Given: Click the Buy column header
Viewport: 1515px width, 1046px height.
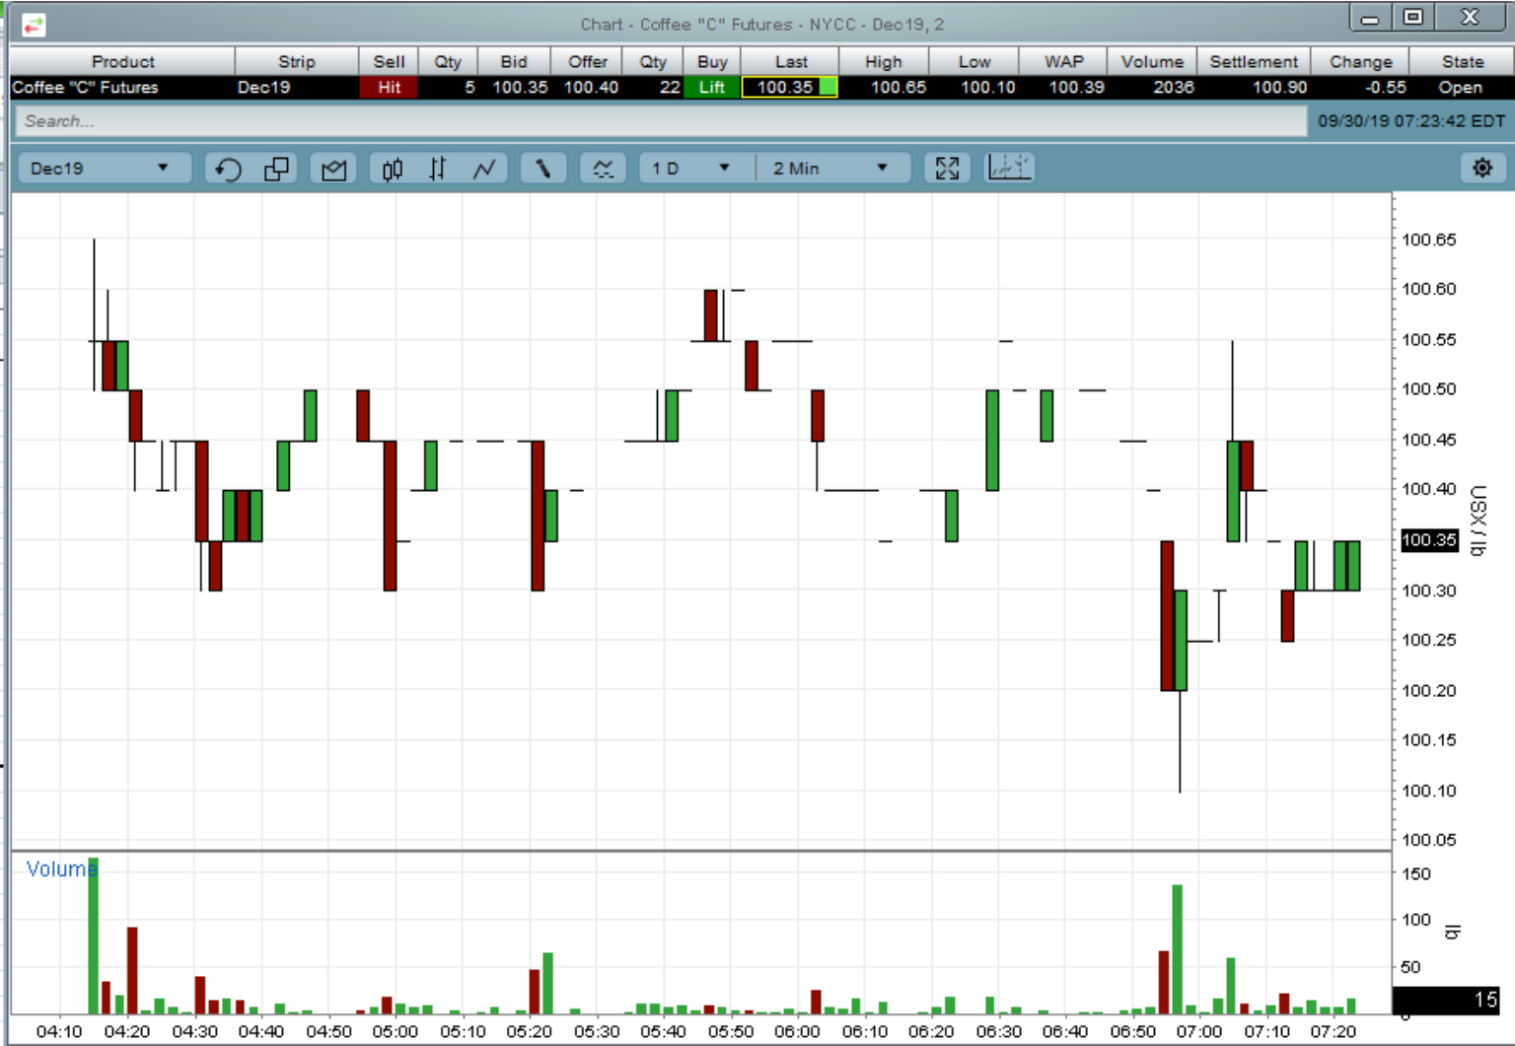Looking at the screenshot, I should (711, 61).
